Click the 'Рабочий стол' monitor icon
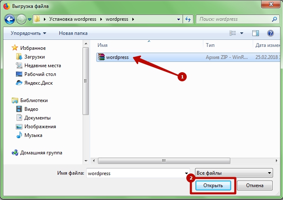The height and width of the screenshot is (200, 283). 19,74
